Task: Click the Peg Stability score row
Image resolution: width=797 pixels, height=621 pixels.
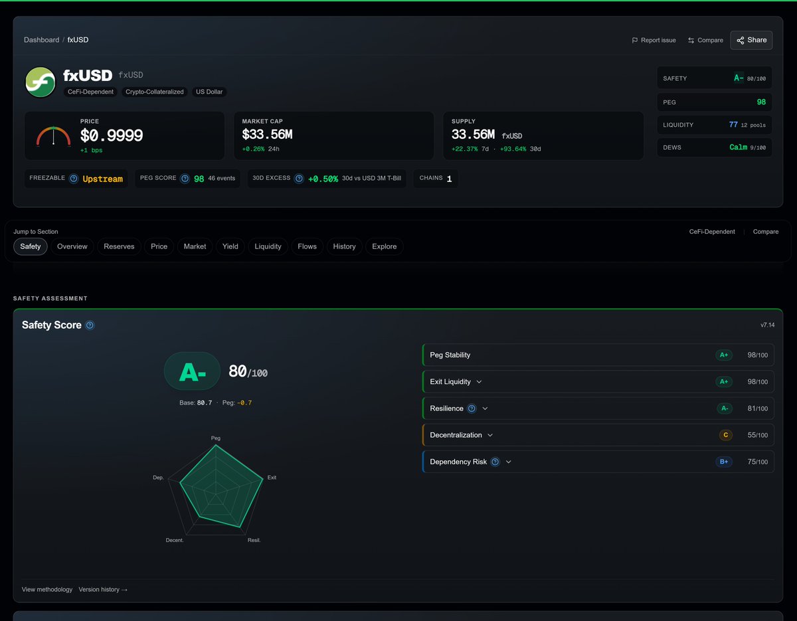Action: point(598,355)
